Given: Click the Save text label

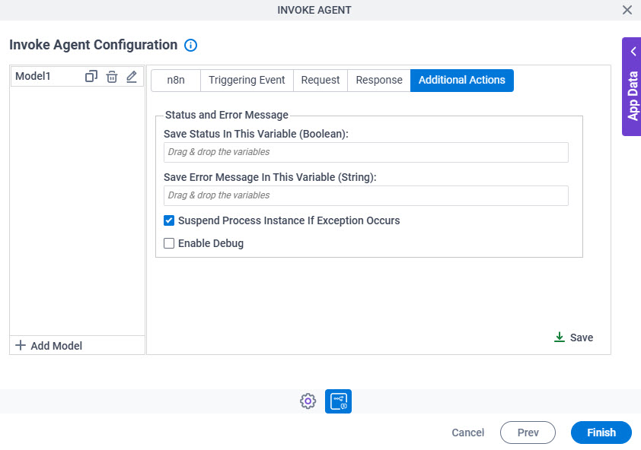Looking at the screenshot, I should (x=582, y=337).
